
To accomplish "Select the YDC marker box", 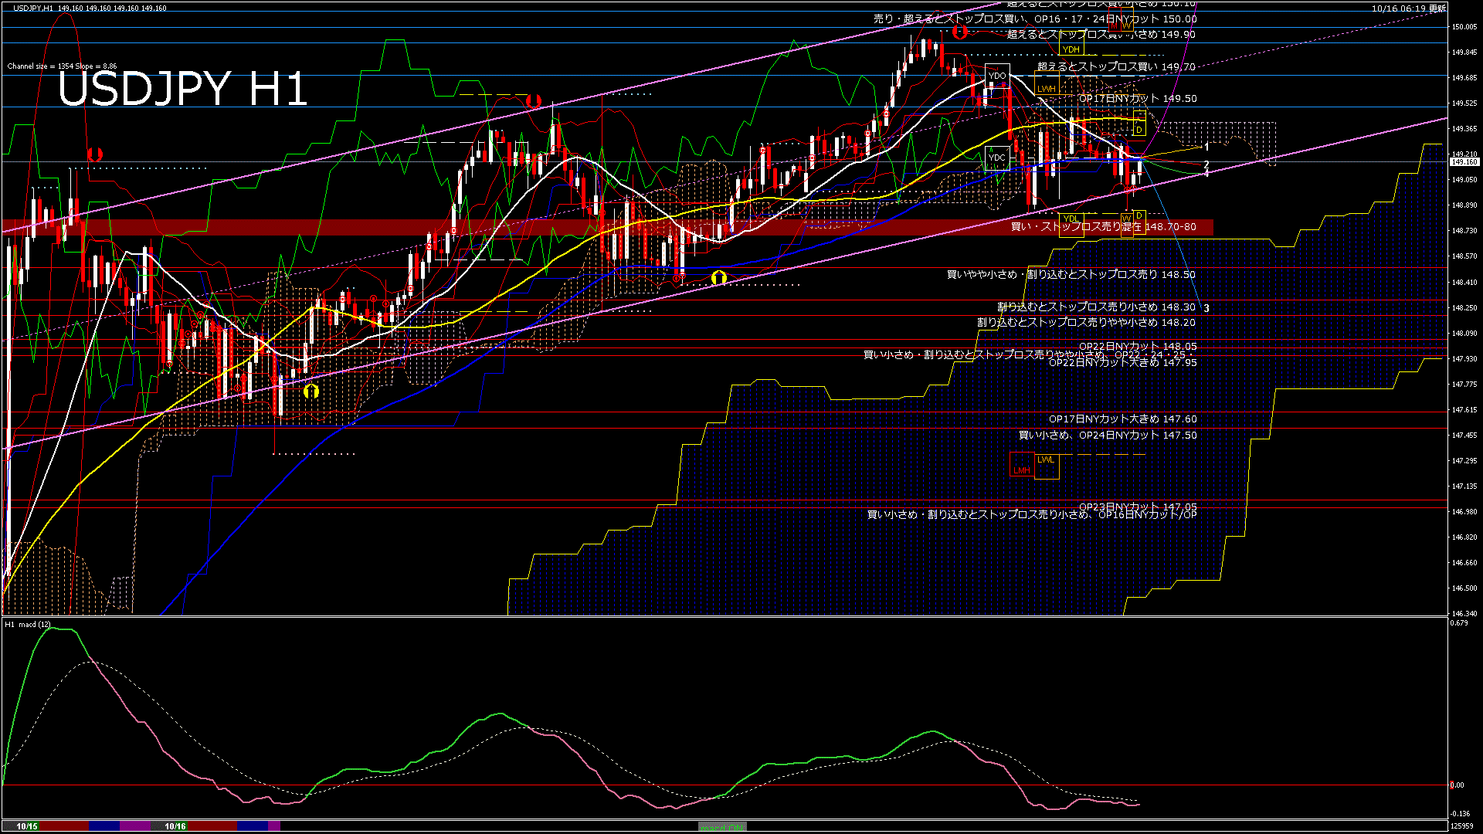I will coord(997,158).
